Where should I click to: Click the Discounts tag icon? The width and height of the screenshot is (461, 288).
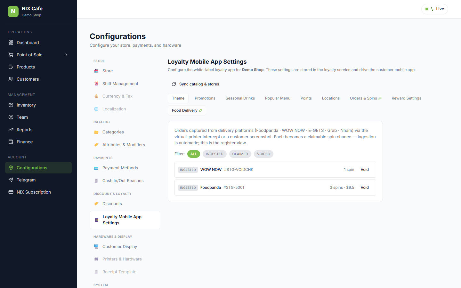click(96, 204)
